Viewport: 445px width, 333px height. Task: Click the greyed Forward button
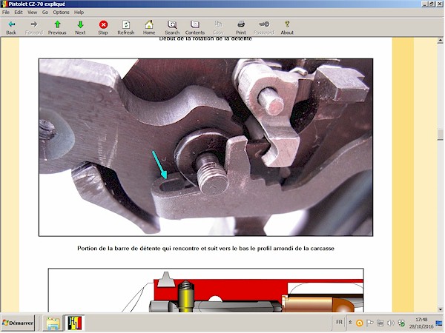coord(34,27)
